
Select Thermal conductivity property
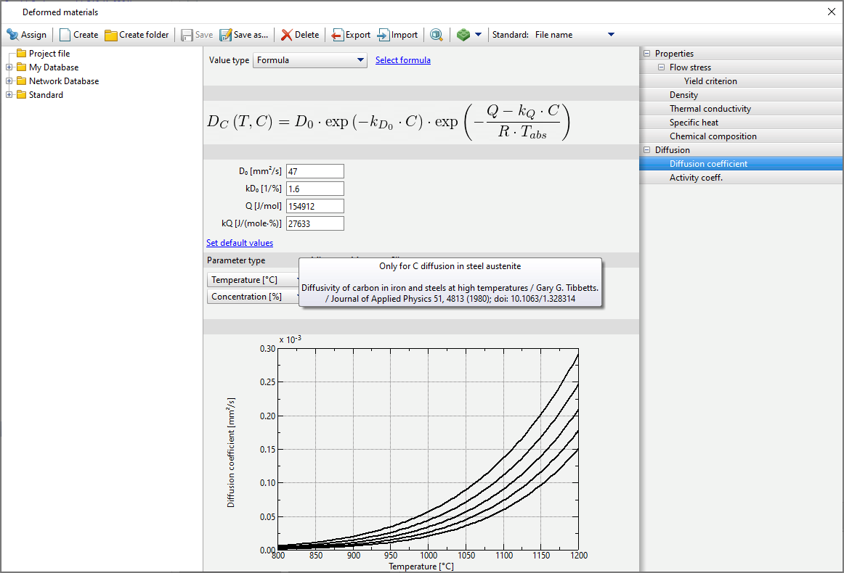point(710,109)
